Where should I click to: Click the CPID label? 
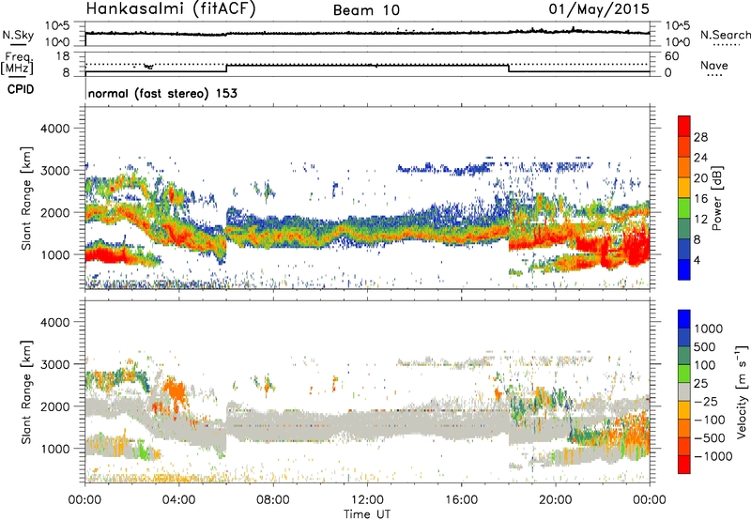coord(21,89)
